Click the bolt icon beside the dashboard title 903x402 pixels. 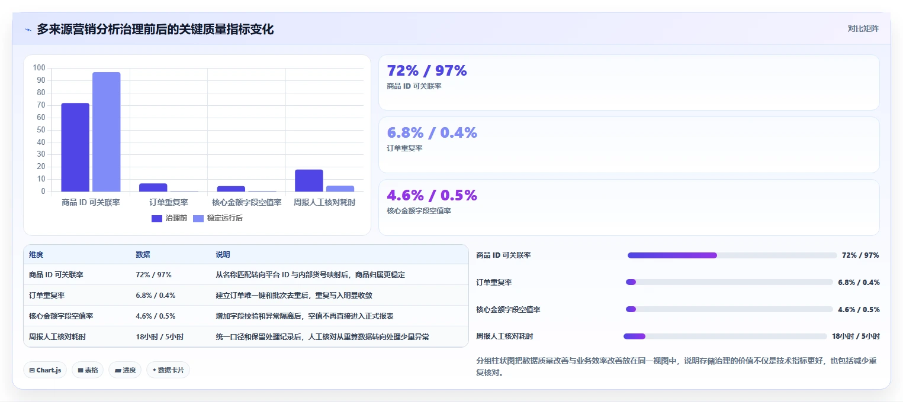(x=28, y=30)
